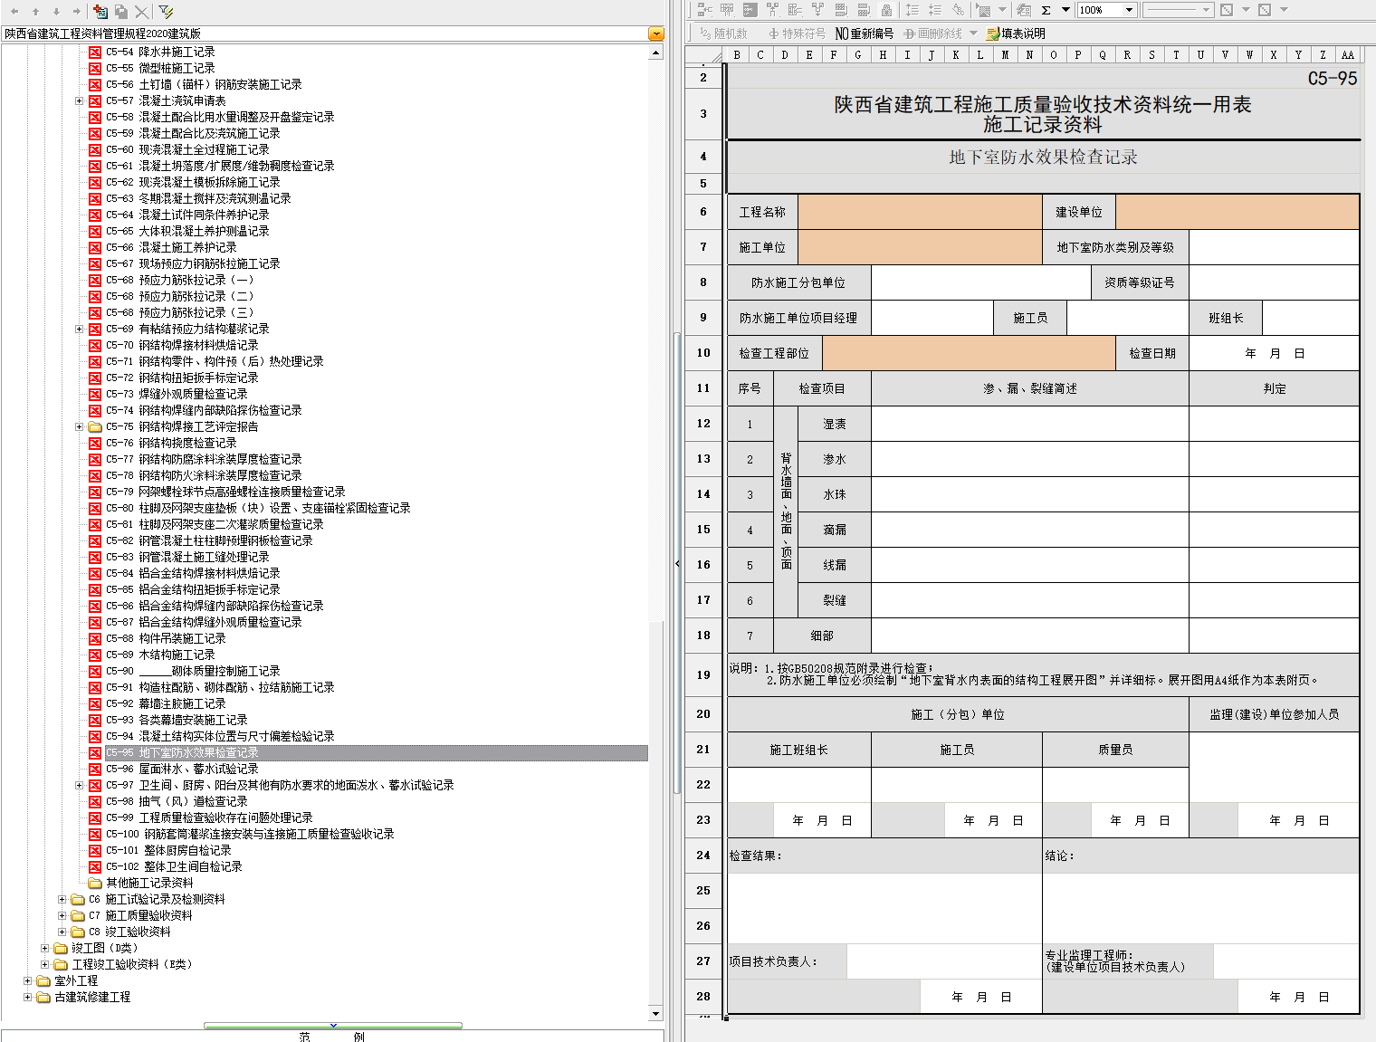Open the 其他施工记录资料 folder

click(x=149, y=883)
